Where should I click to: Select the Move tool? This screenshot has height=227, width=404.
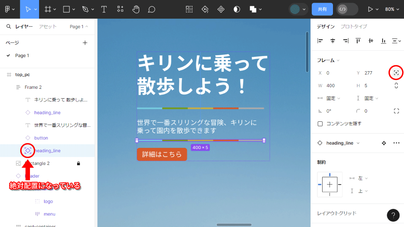[x=28, y=9]
